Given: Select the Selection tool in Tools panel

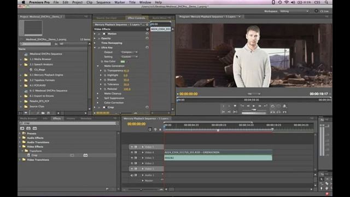Looking at the screenshot, I should [322, 179].
